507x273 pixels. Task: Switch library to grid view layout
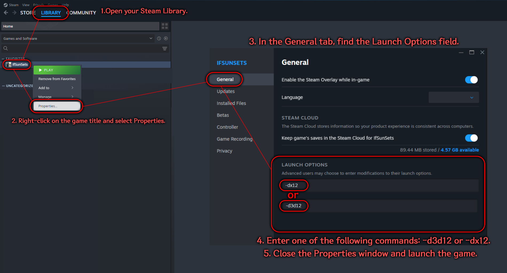(164, 26)
